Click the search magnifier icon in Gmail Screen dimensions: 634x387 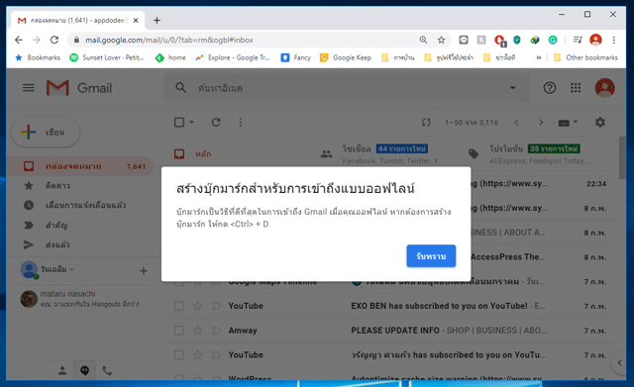[180, 88]
